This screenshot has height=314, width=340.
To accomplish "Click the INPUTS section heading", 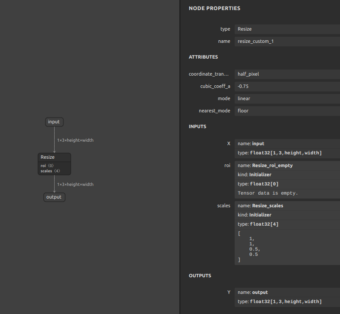I will coord(198,126).
